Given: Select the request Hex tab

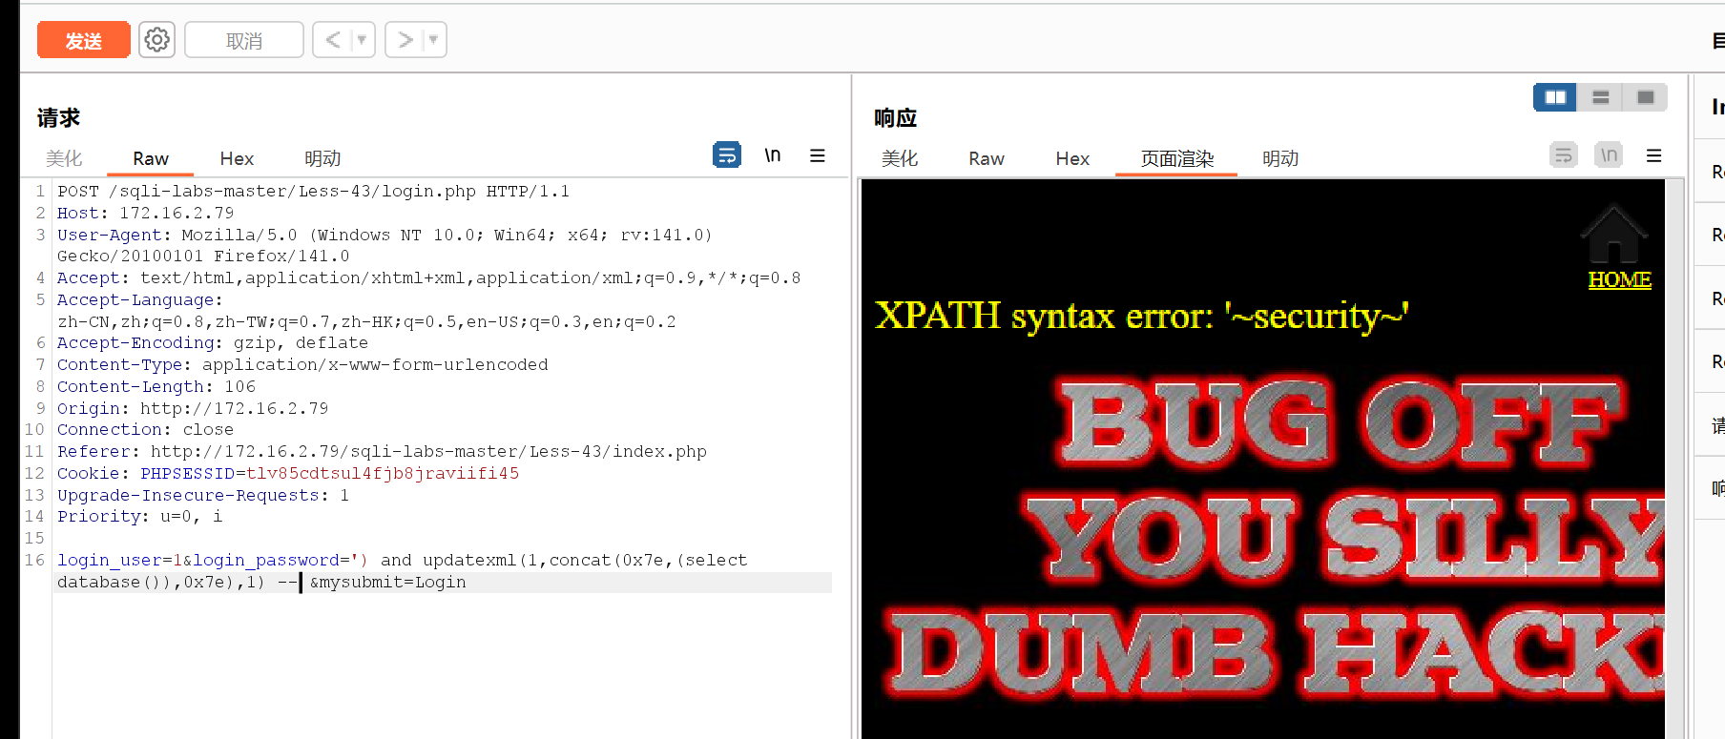Looking at the screenshot, I should [x=237, y=158].
